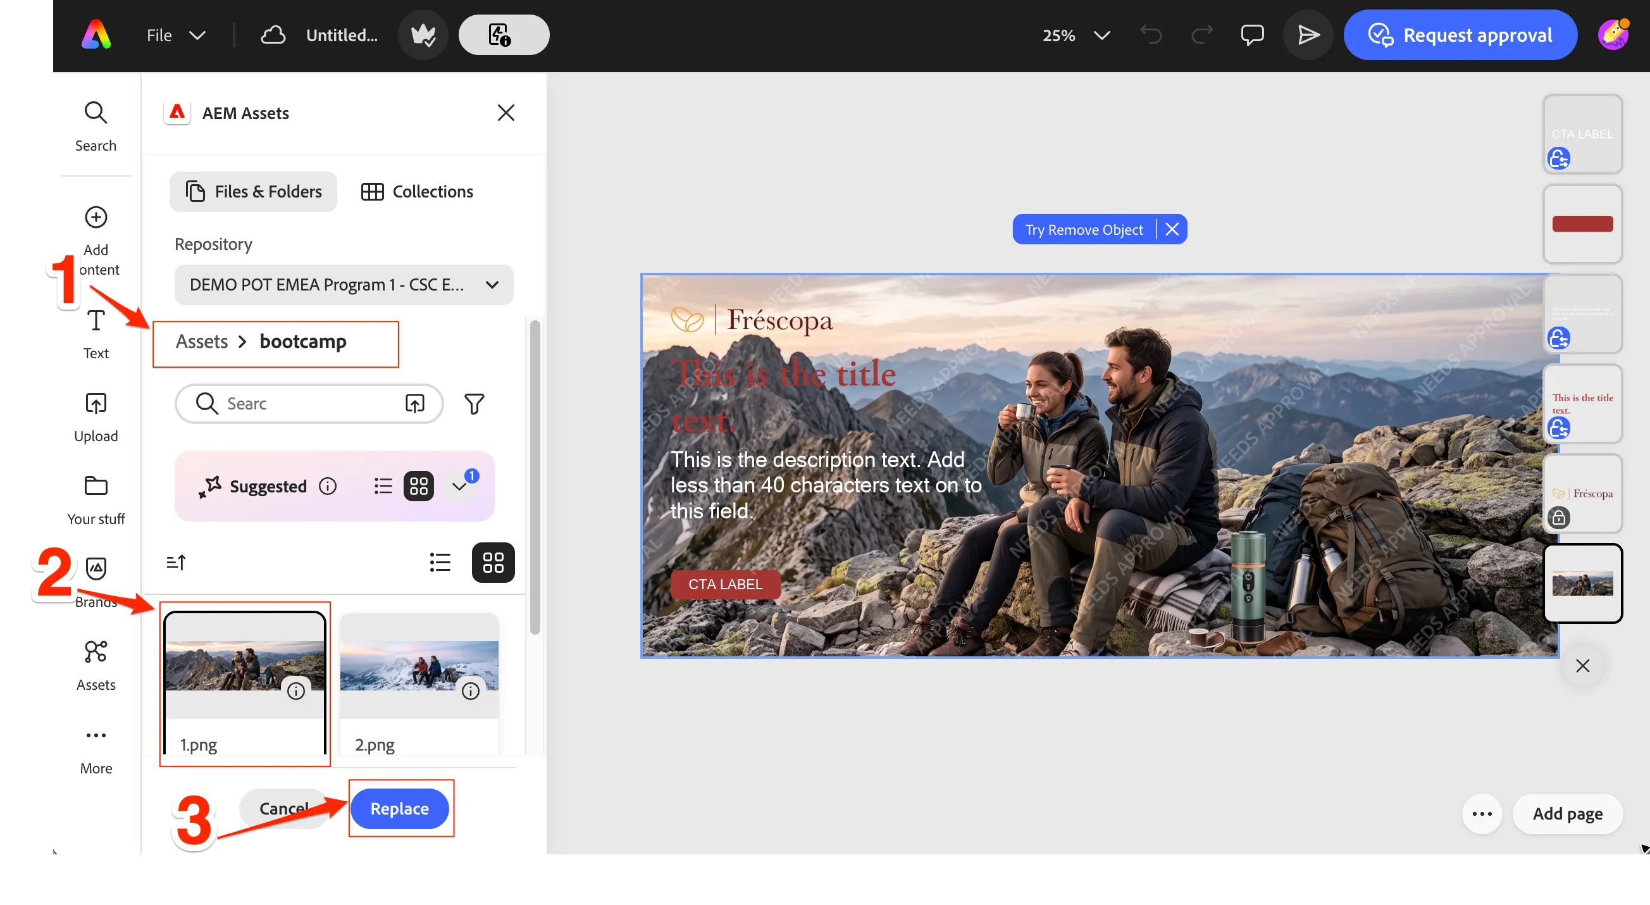
Task: Dismiss the Try Remove Object tooltip
Action: [1172, 229]
